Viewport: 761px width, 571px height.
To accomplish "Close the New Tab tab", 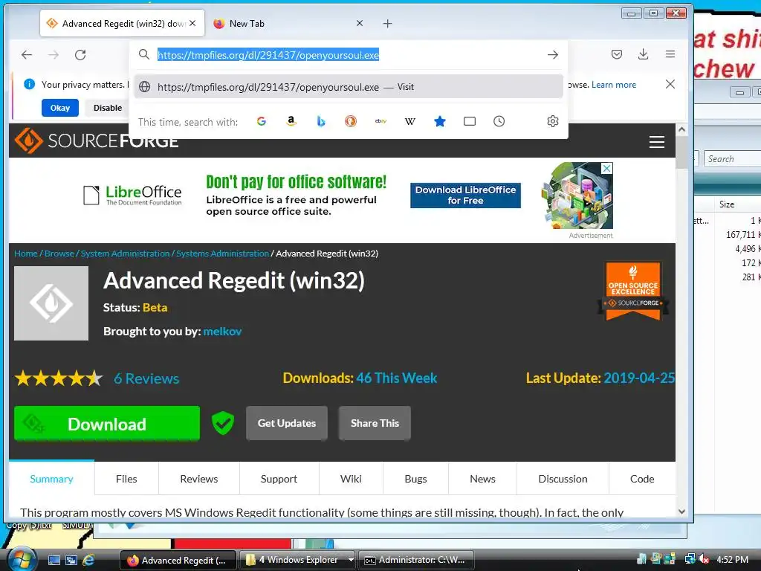I will click(x=360, y=23).
